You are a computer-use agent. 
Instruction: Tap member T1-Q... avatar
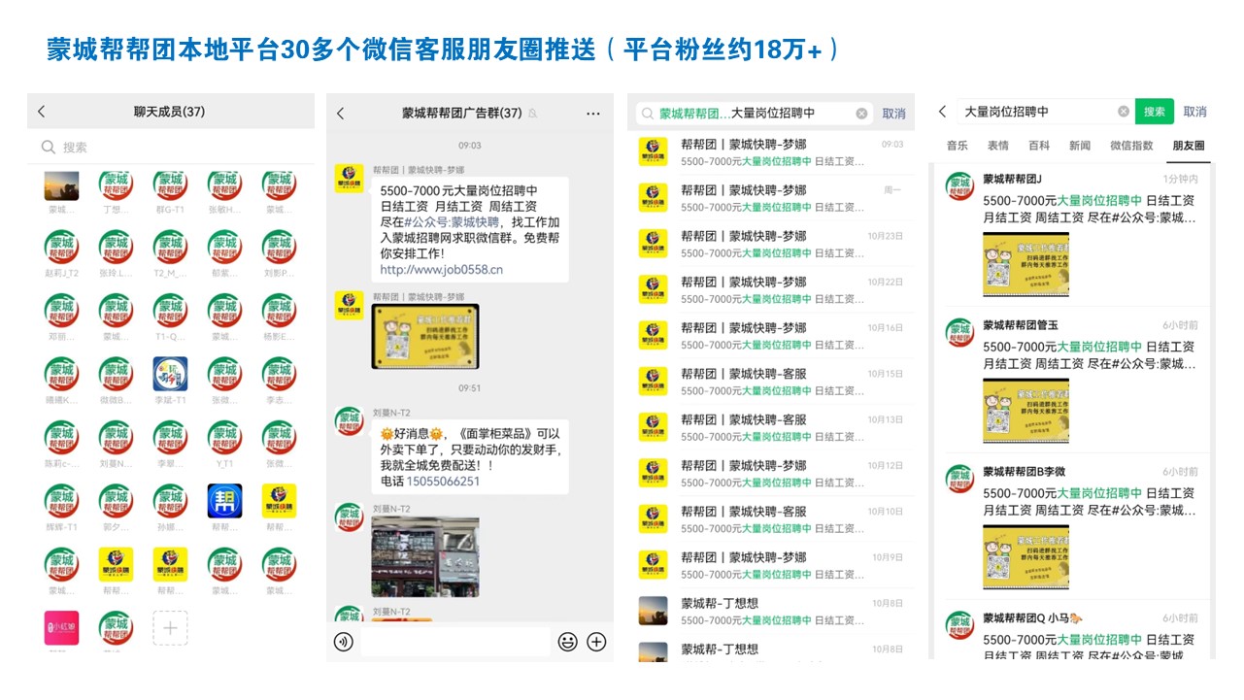[170, 312]
